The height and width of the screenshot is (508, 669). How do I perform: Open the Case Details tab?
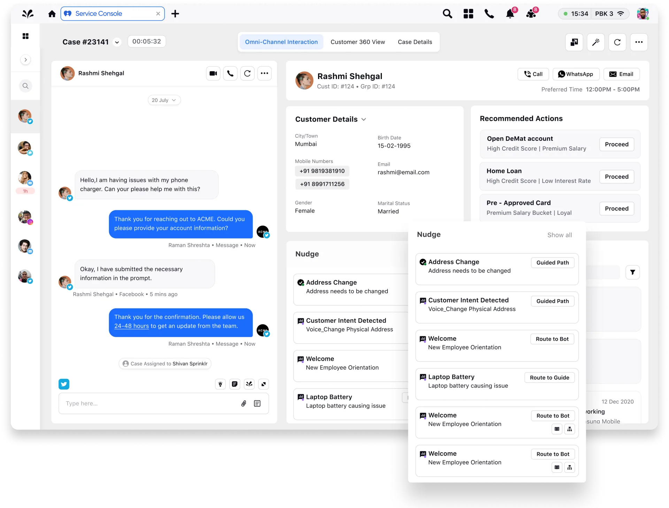click(415, 42)
